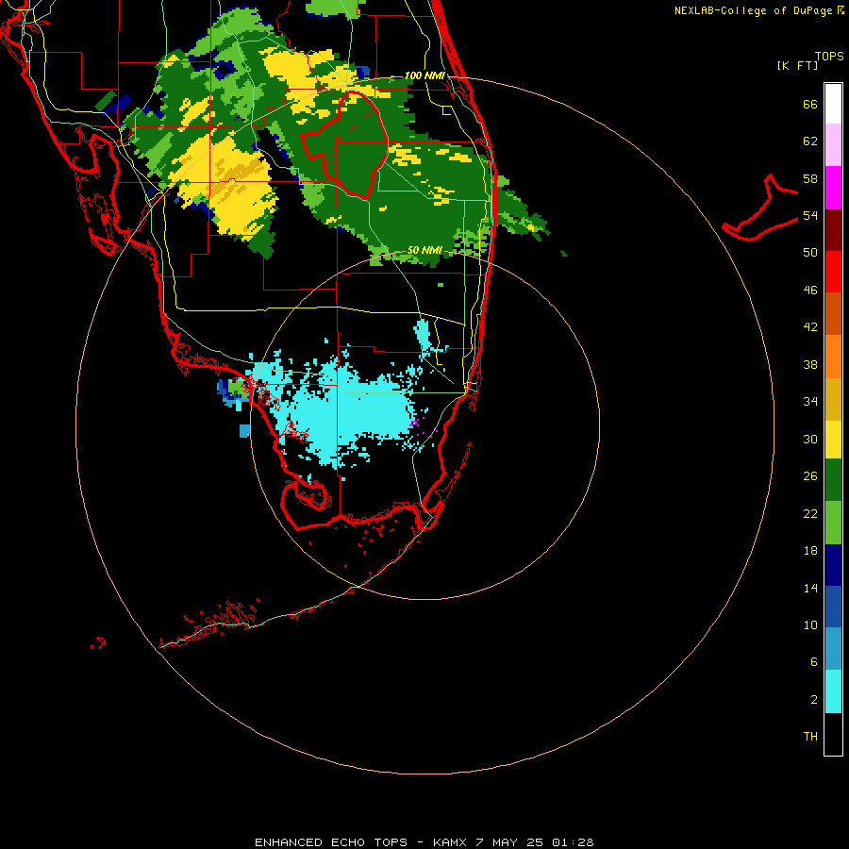The image size is (849, 849).
Task: Click the light green swatch between 22 and 18
Action: pyautogui.click(x=833, y=523)
